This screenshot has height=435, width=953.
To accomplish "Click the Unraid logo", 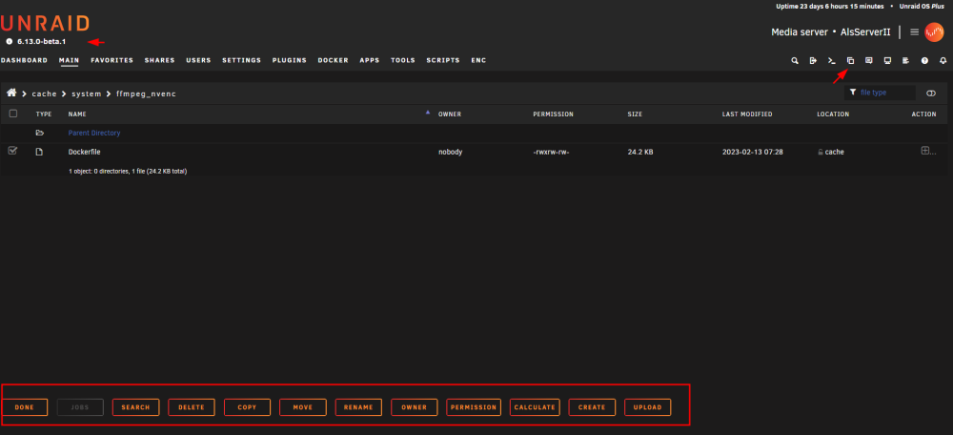I will pyautogui.click(x=45, y=24).
